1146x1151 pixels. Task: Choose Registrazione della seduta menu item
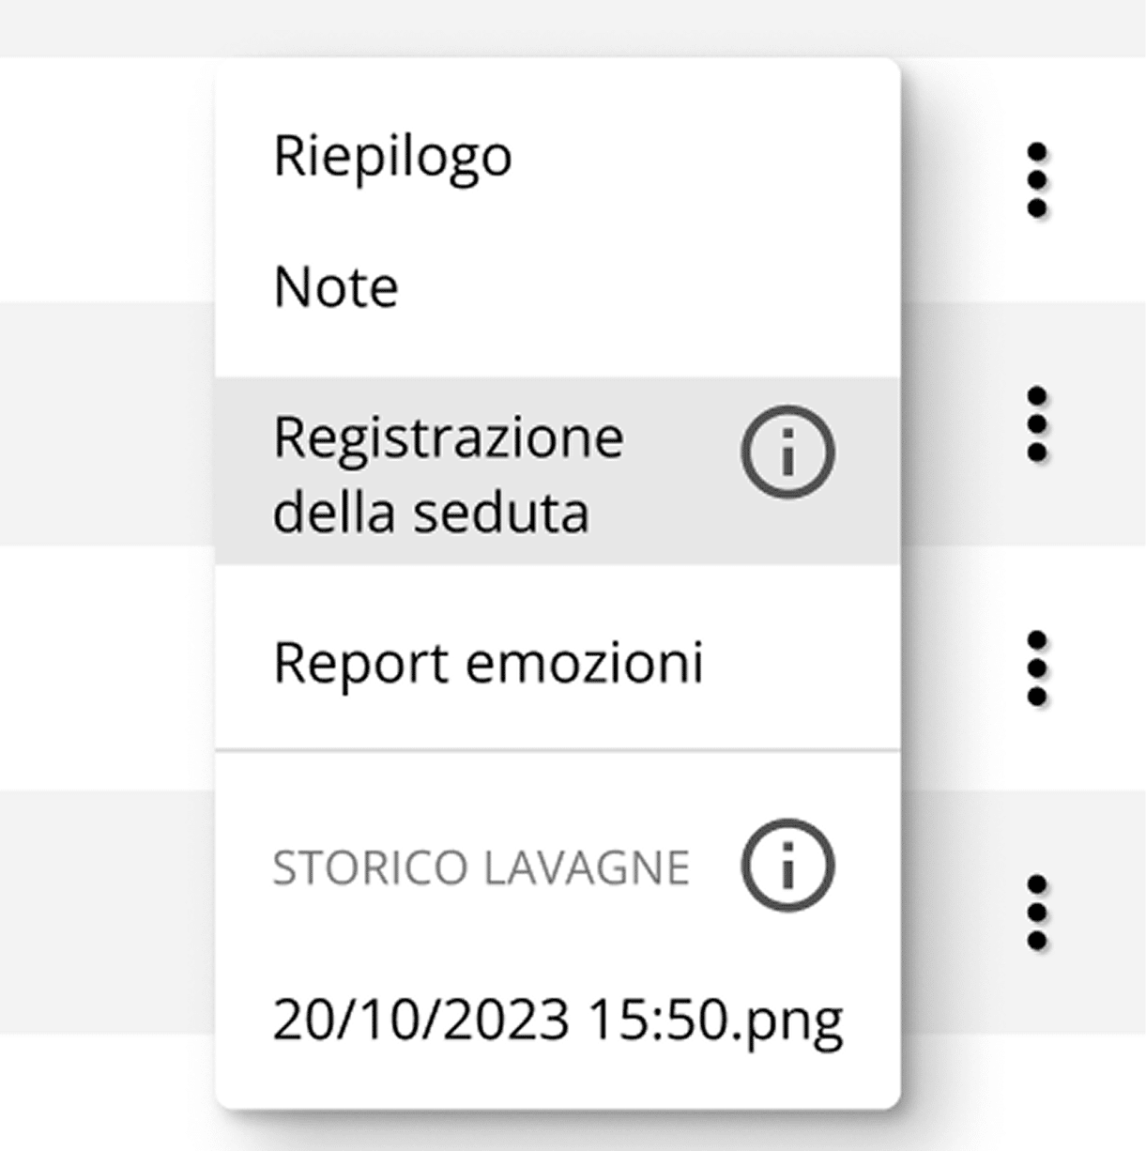tap(449, 473)
